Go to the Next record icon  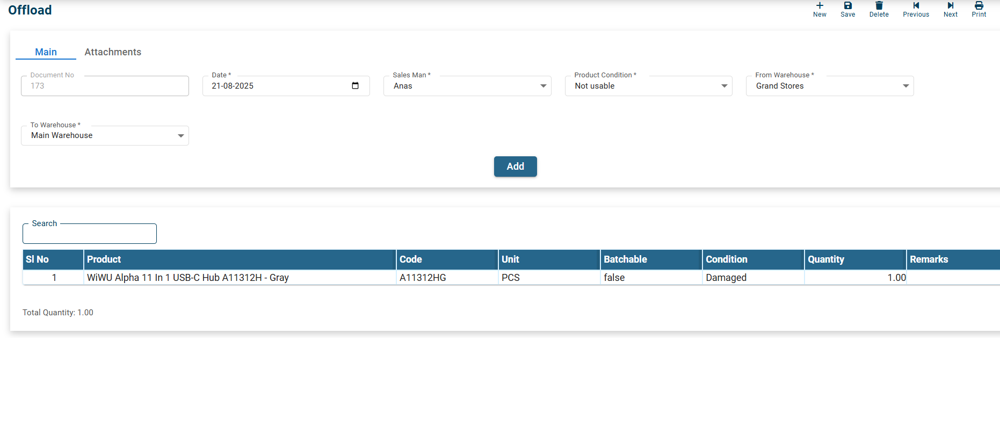950,6
